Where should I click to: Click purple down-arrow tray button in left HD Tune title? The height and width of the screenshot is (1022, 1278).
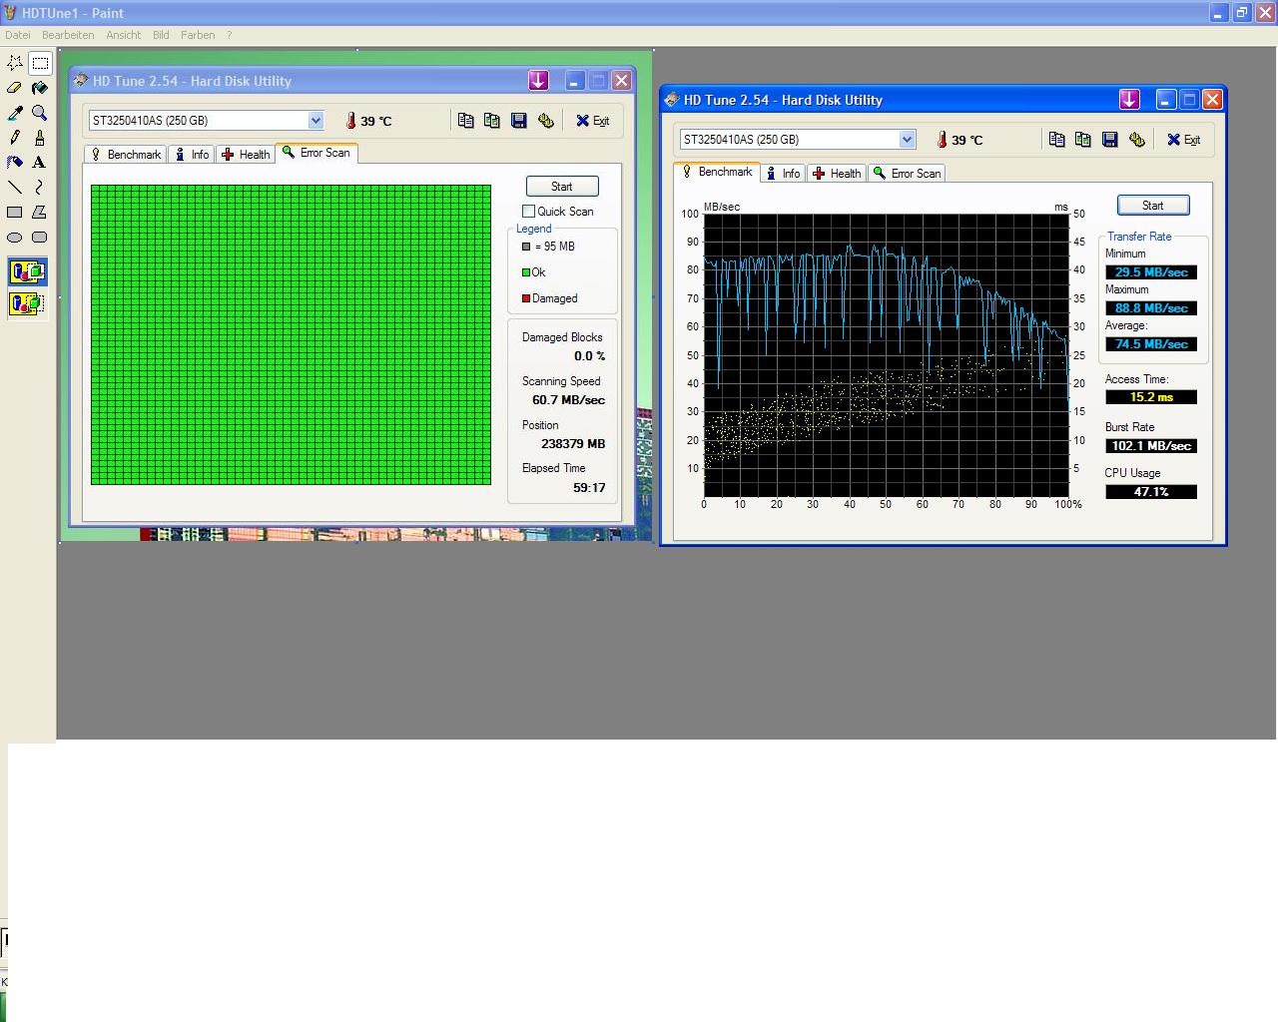coord(538,81)
